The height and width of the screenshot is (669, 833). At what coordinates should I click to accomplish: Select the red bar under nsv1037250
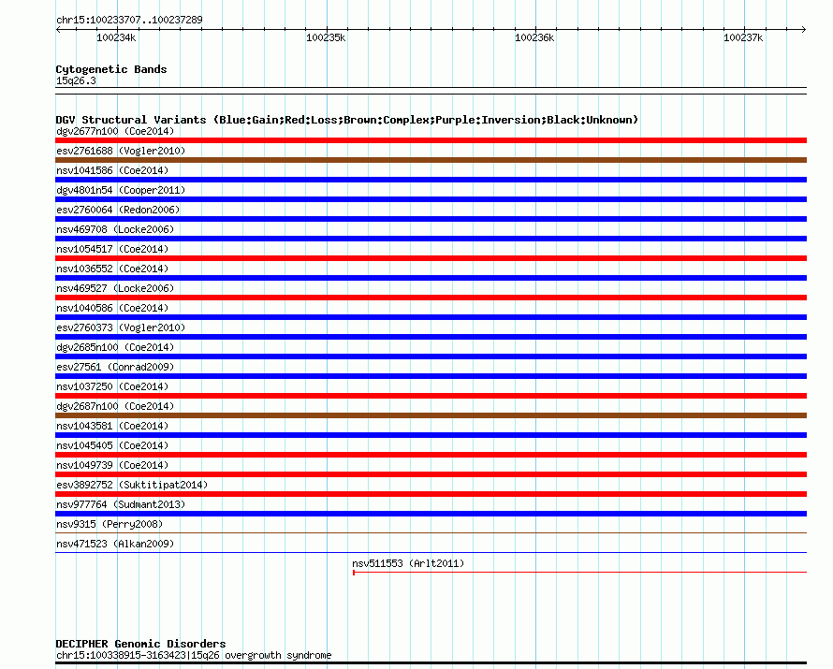click(431, 396)
